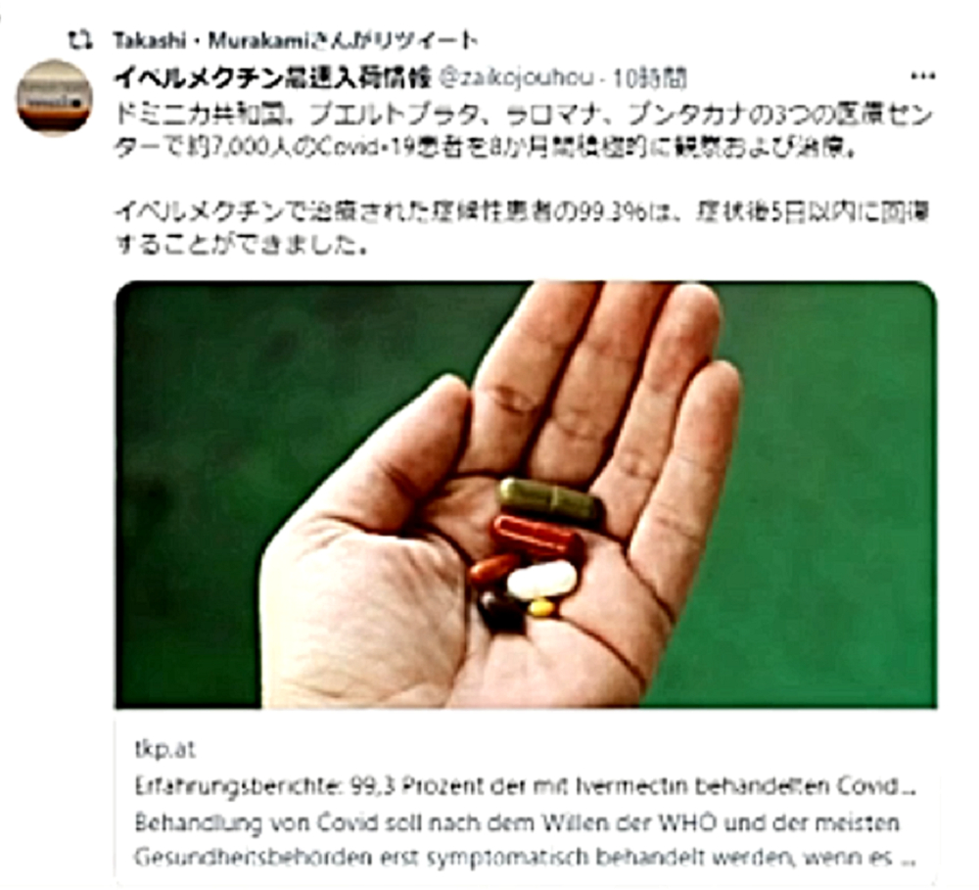
Task: Click the Gesundheitsbehörden erst symptomatisch text line
Action: point(526,858)
